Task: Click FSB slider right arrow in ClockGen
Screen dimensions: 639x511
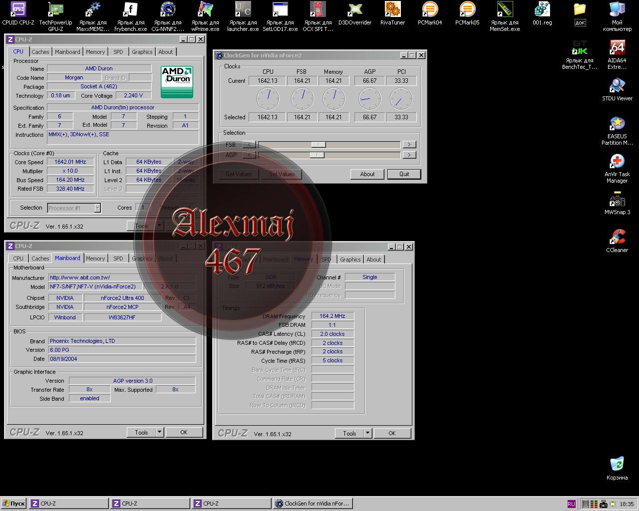Action: click(409, 144)
